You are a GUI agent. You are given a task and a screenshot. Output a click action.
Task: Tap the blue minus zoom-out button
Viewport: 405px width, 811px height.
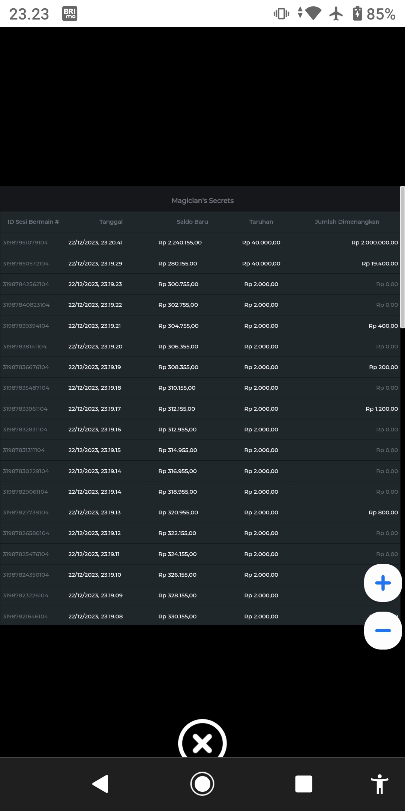[383, 630]
